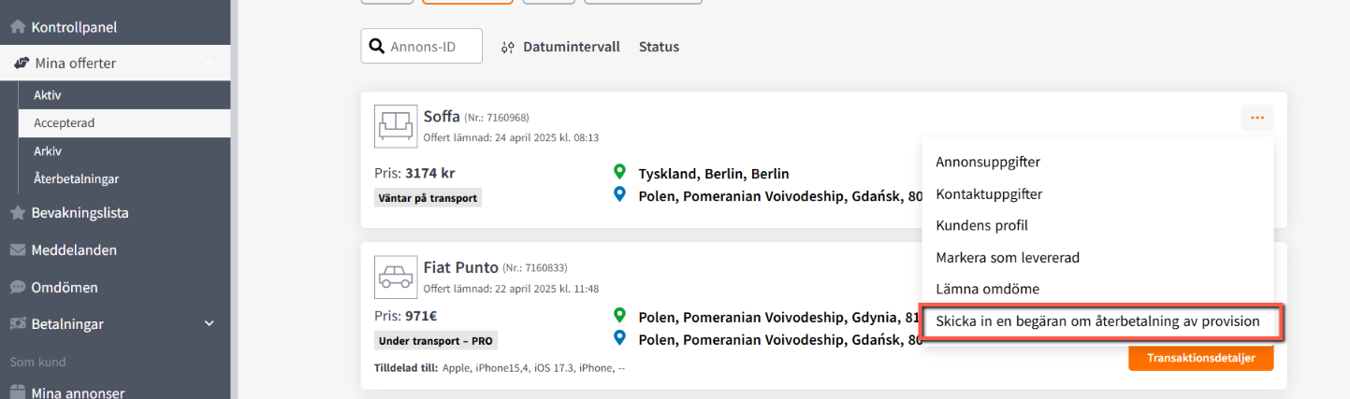This screenshot has width=1350, height=399.
Task: Click the Annons-ID search field
Action: coord(421,46)
